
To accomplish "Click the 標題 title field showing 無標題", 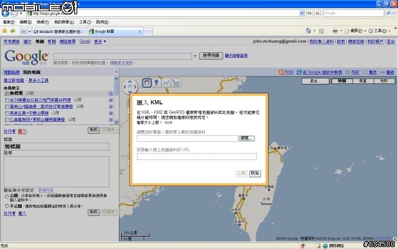I will (x=57, y=146).
